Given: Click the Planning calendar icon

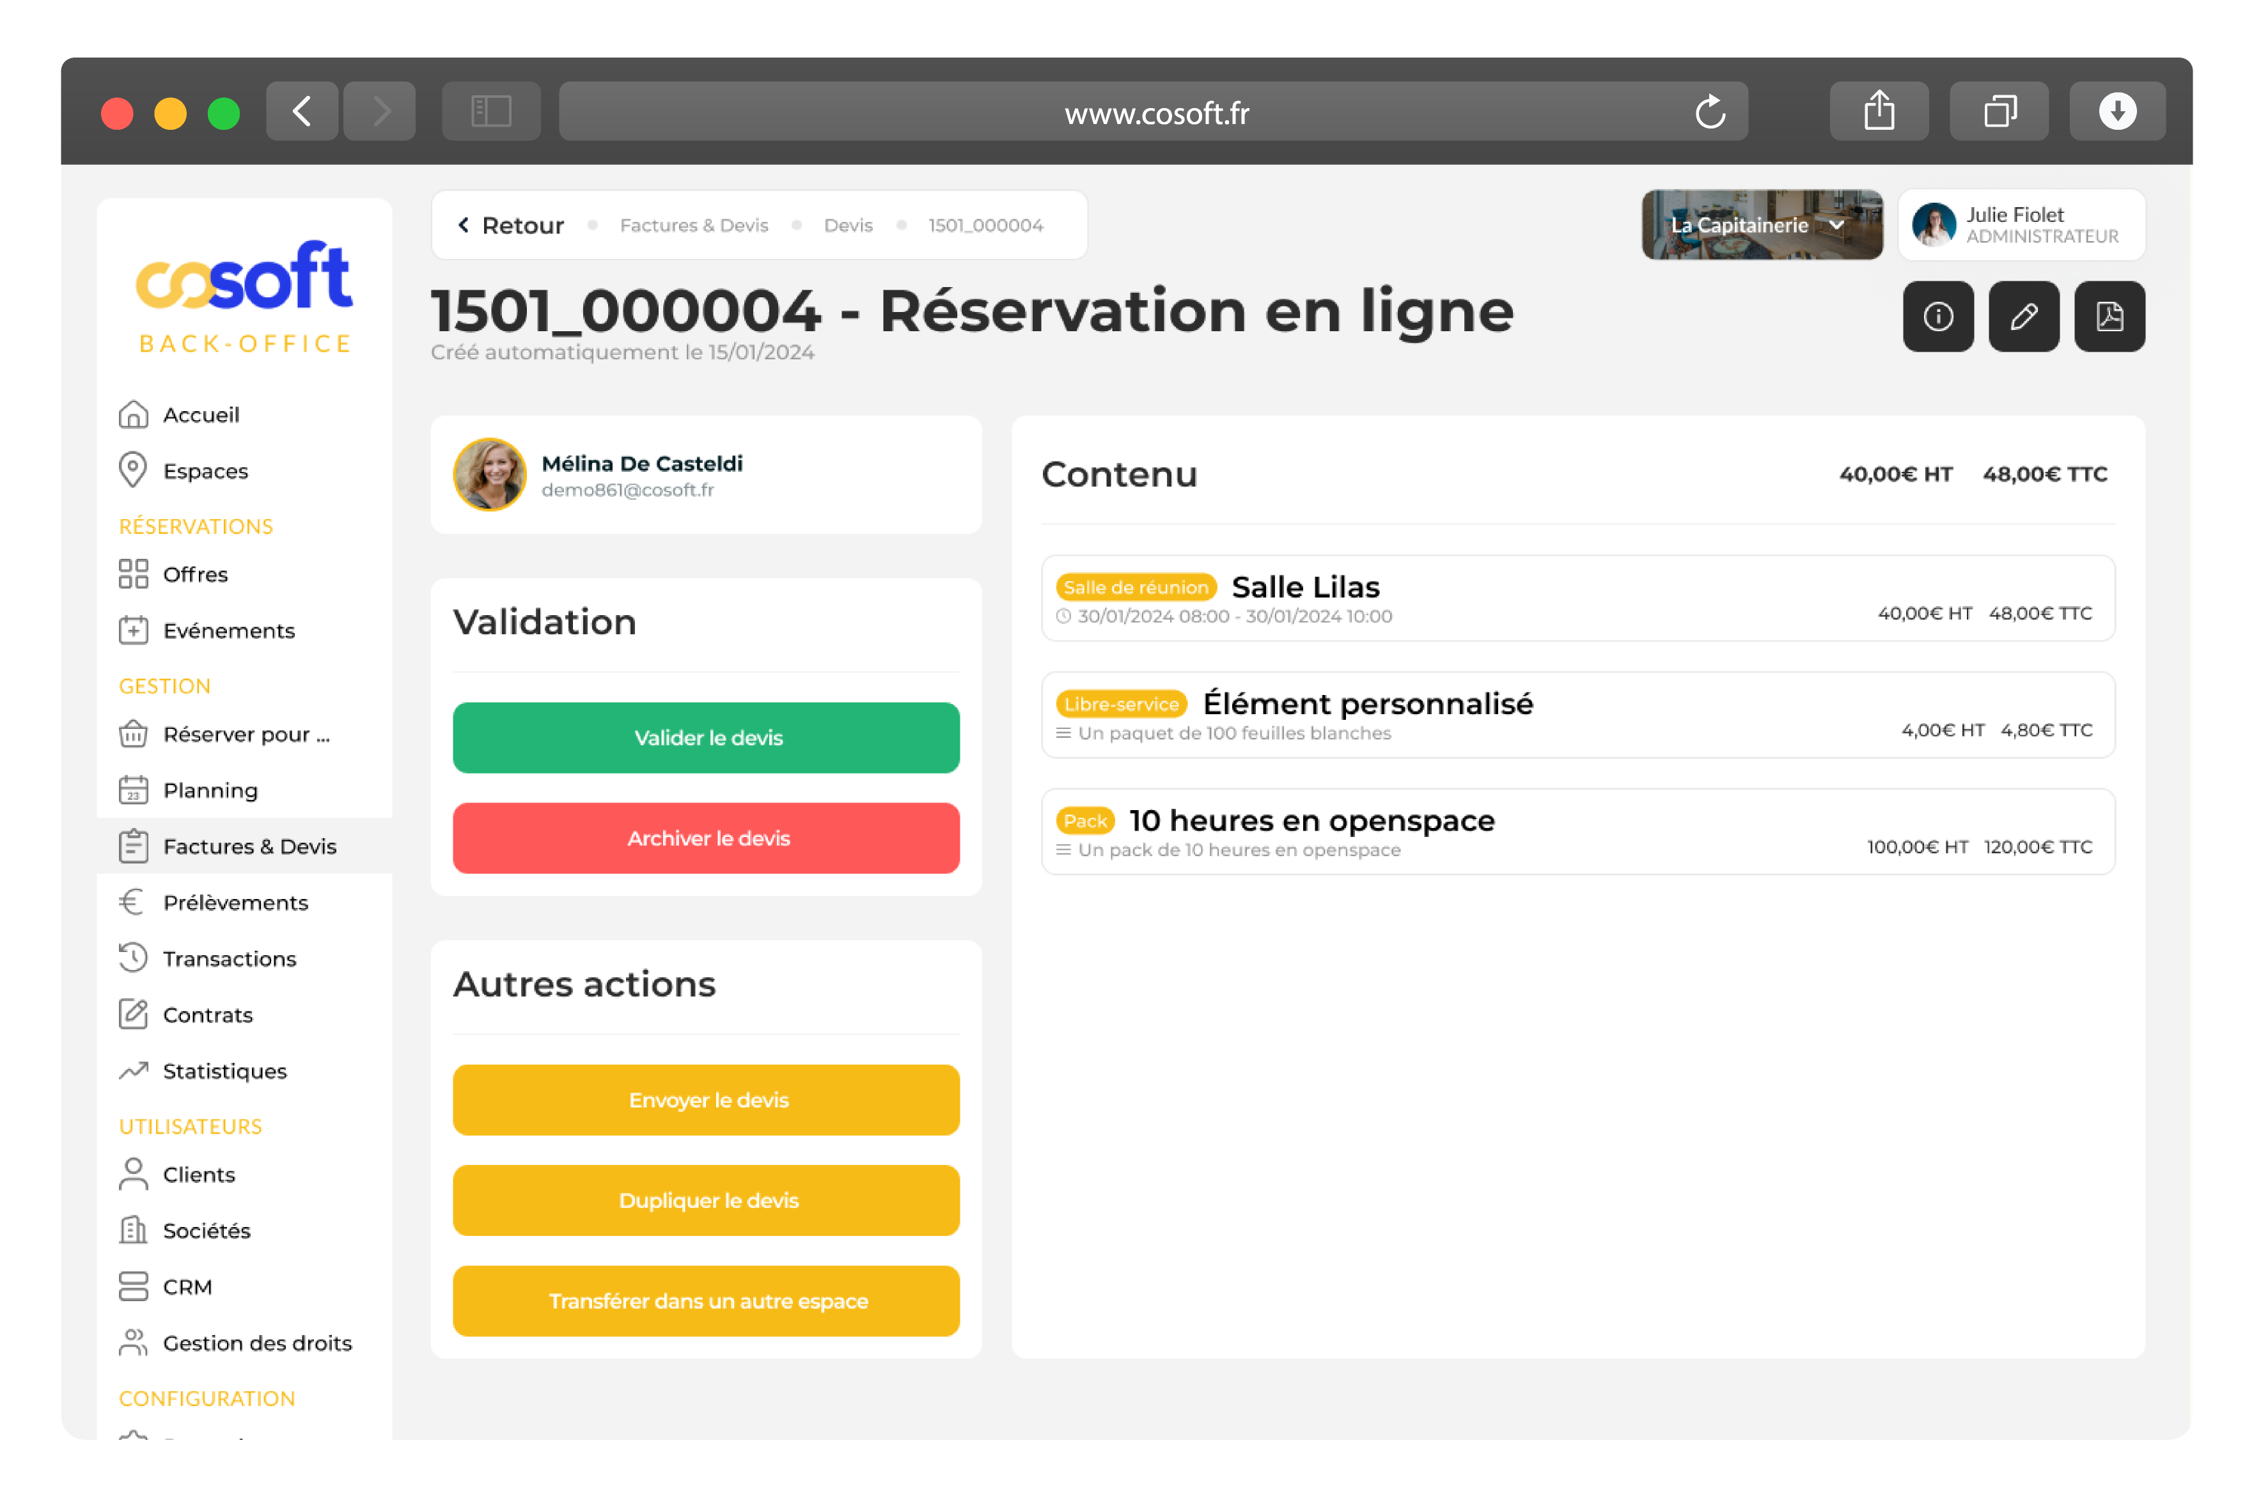Looking at the screenshot, I should point(133,790).
